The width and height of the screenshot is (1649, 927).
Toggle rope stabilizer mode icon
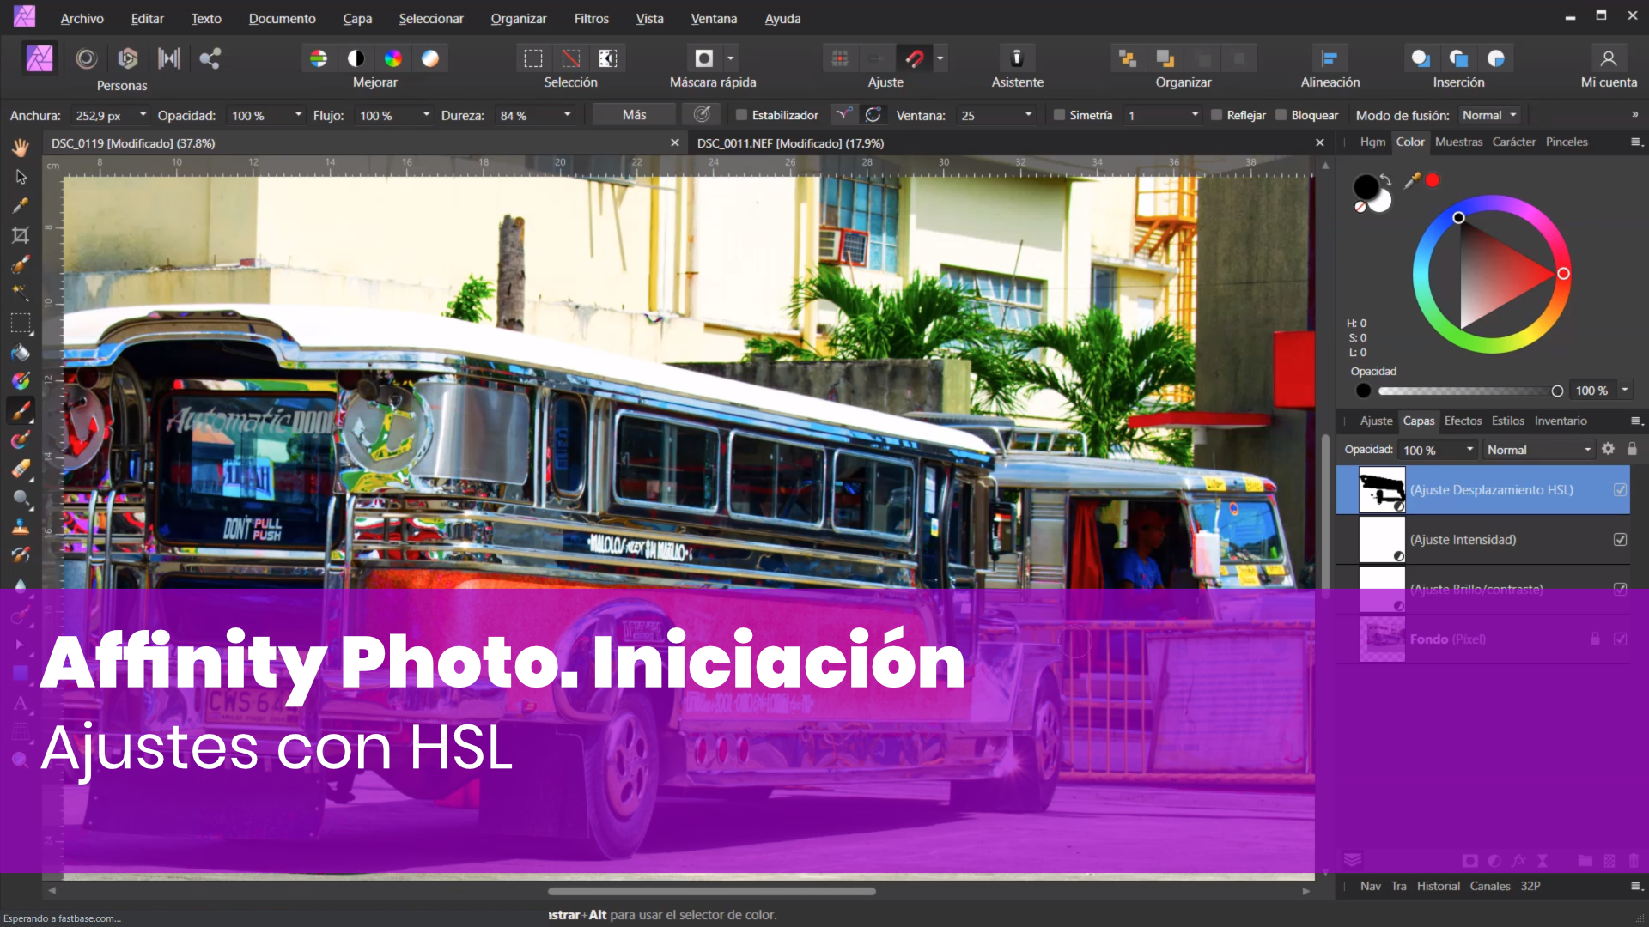(x=845, y=115)
